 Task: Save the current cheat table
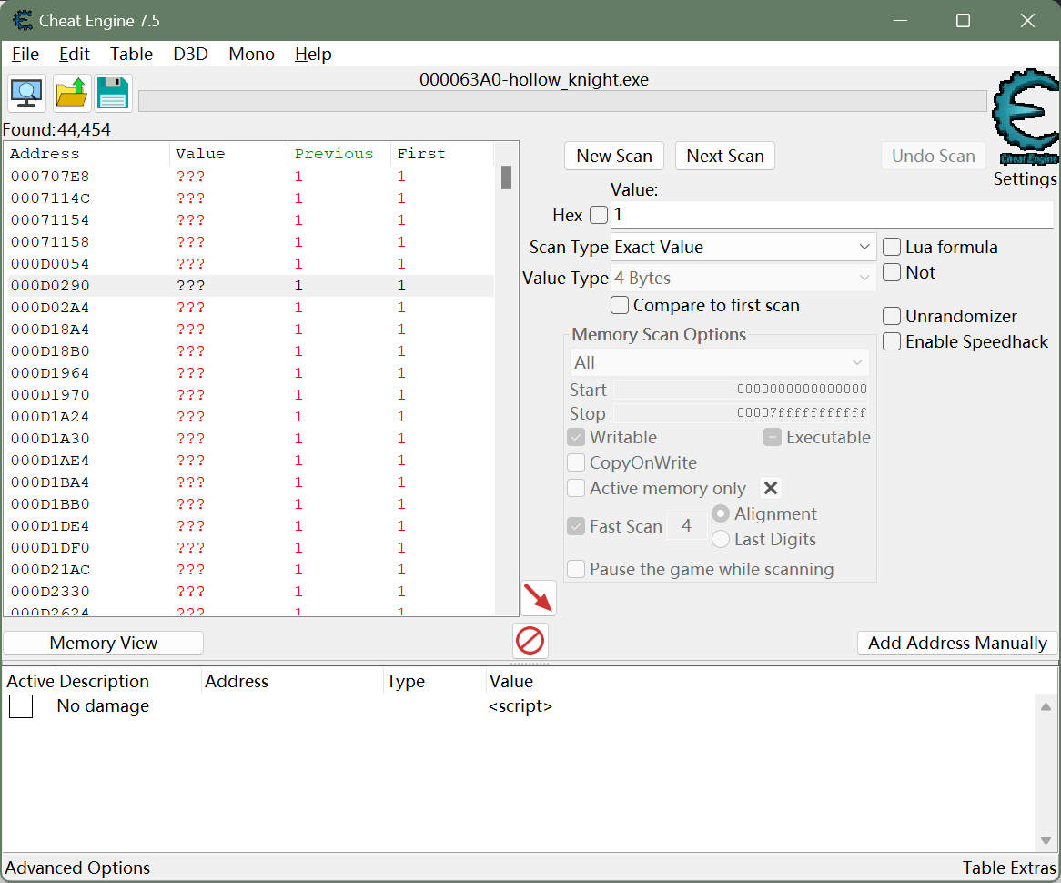coord(112,92)
